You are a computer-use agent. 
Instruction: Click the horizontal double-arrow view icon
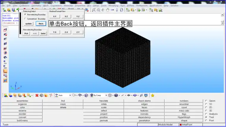[112, 10]
